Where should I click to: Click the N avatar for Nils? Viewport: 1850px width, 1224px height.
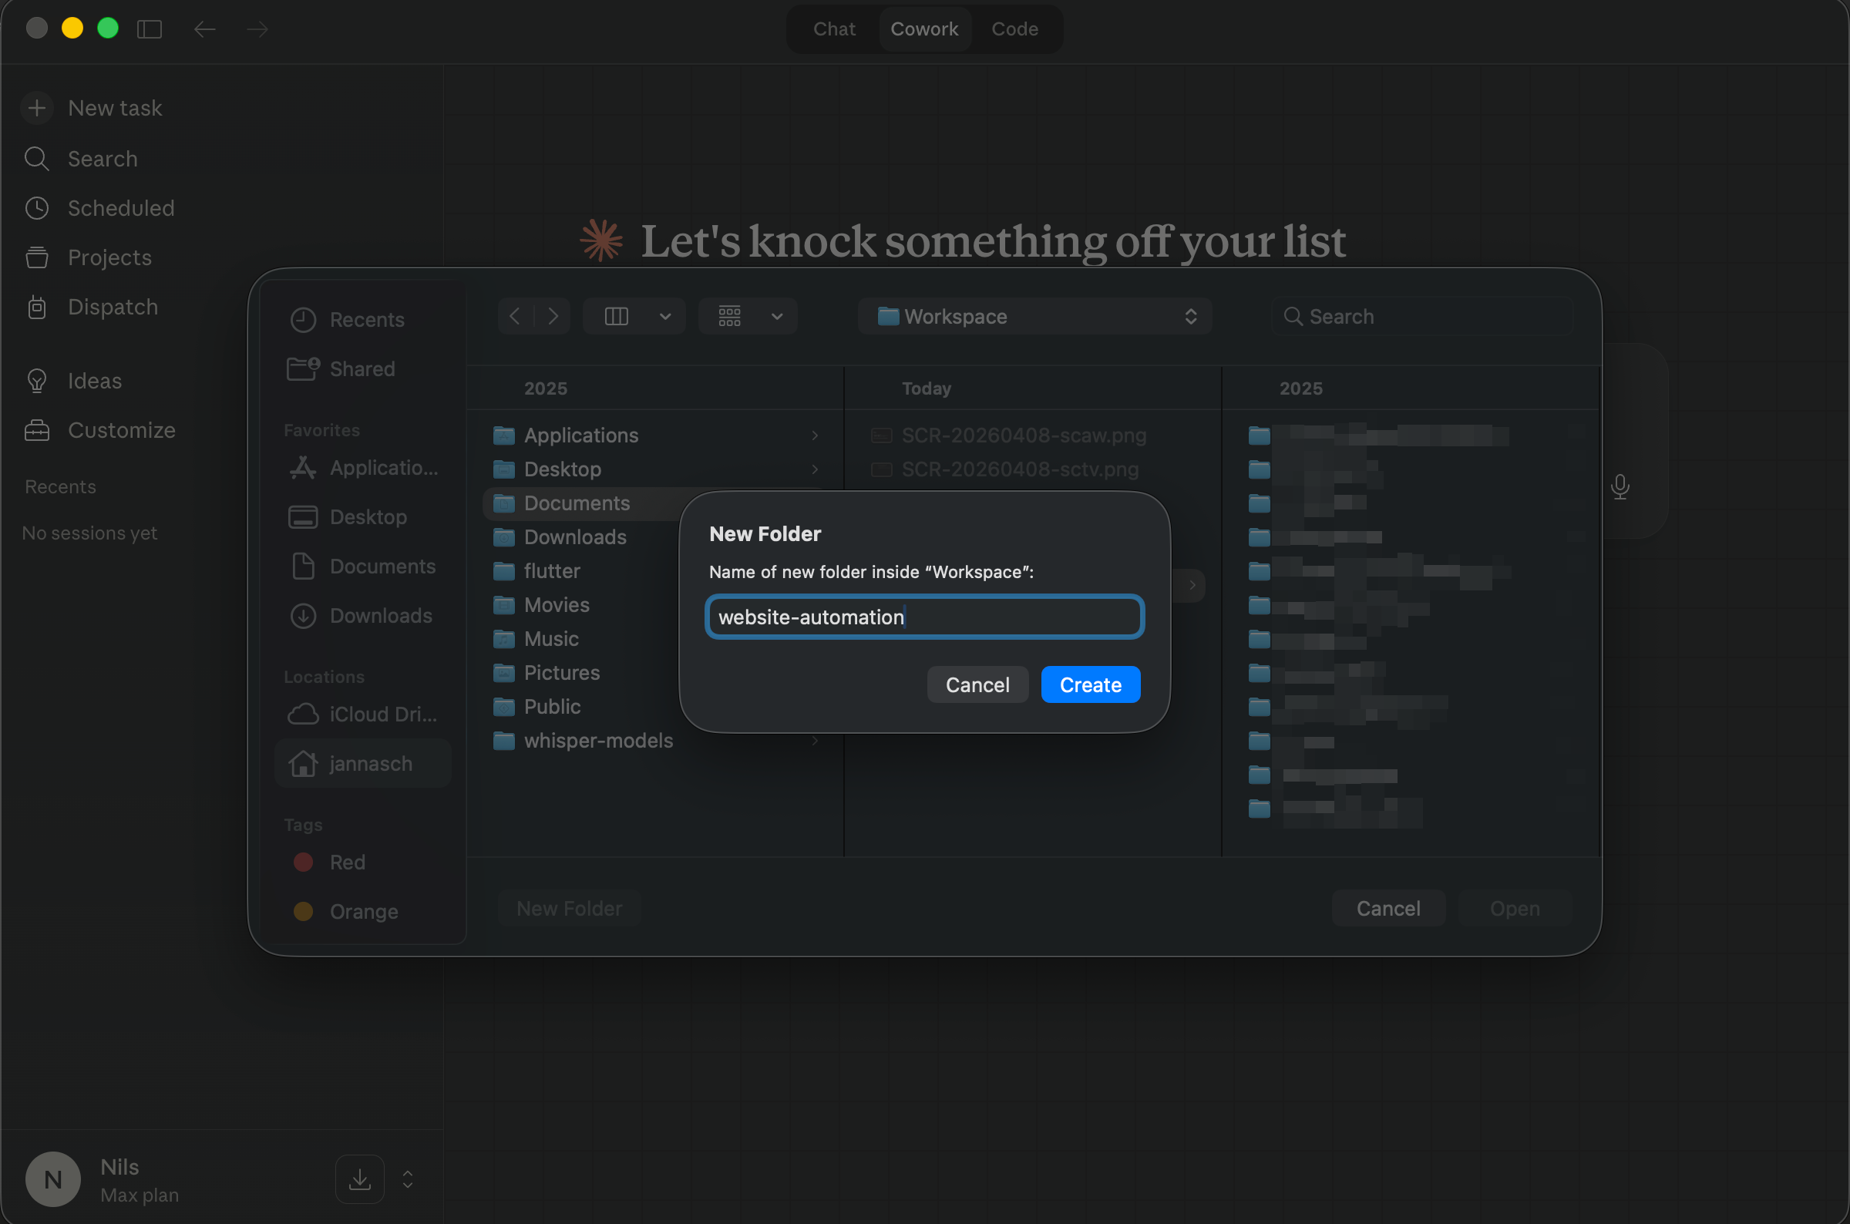coord(53,1179)
